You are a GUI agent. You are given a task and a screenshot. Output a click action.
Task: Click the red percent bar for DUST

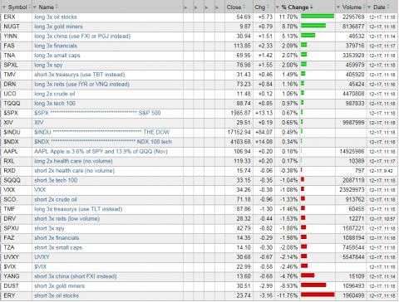313,285
